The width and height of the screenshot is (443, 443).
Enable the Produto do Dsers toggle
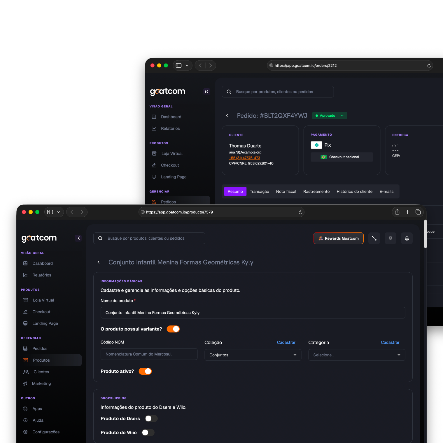(151, 419)
